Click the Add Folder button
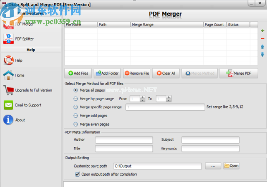267x187 pixels. coord(107,73)
